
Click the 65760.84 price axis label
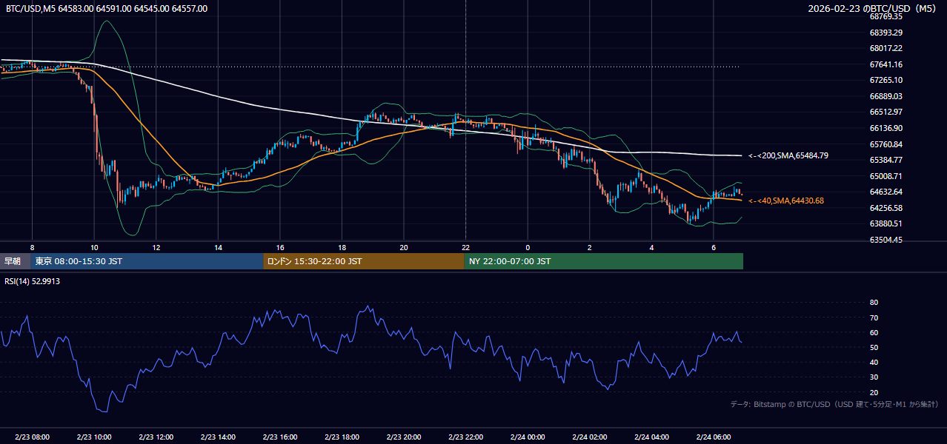coord(886,144)
